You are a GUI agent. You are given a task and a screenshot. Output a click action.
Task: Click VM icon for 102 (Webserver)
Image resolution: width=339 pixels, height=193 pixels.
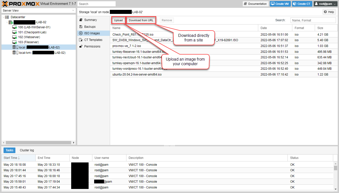[15, 37]
